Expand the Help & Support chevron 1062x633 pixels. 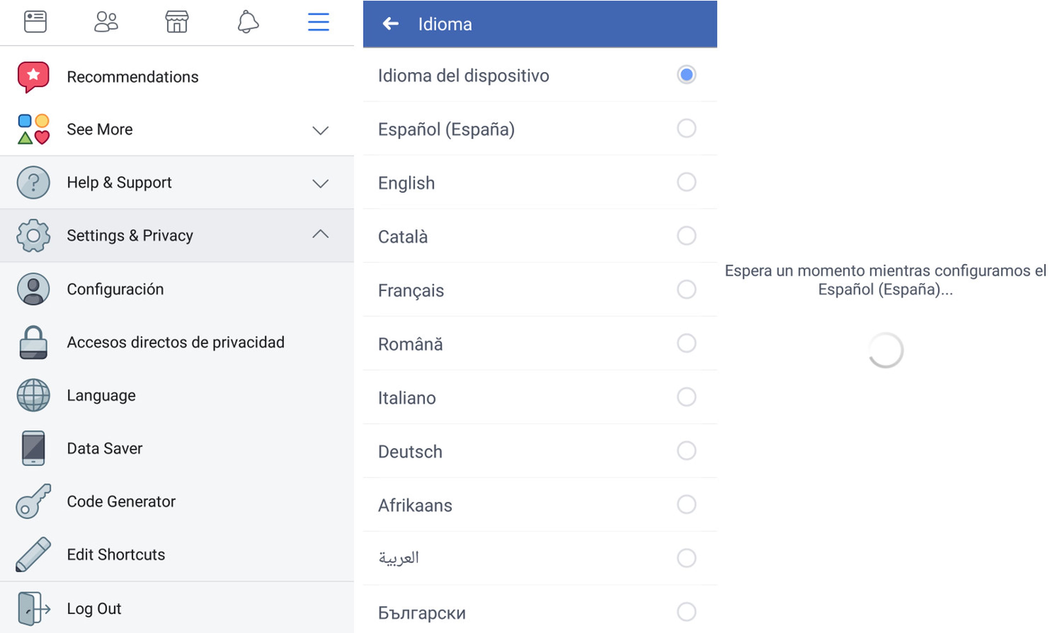320,183
